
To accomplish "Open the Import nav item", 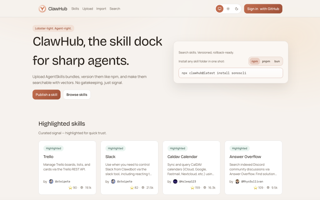I will tap(101, 9).
